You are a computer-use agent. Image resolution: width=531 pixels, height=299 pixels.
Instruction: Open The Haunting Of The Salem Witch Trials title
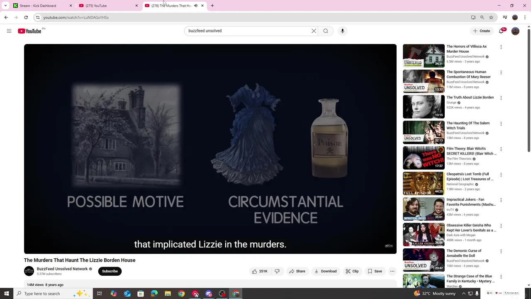[x=468, y=125]
